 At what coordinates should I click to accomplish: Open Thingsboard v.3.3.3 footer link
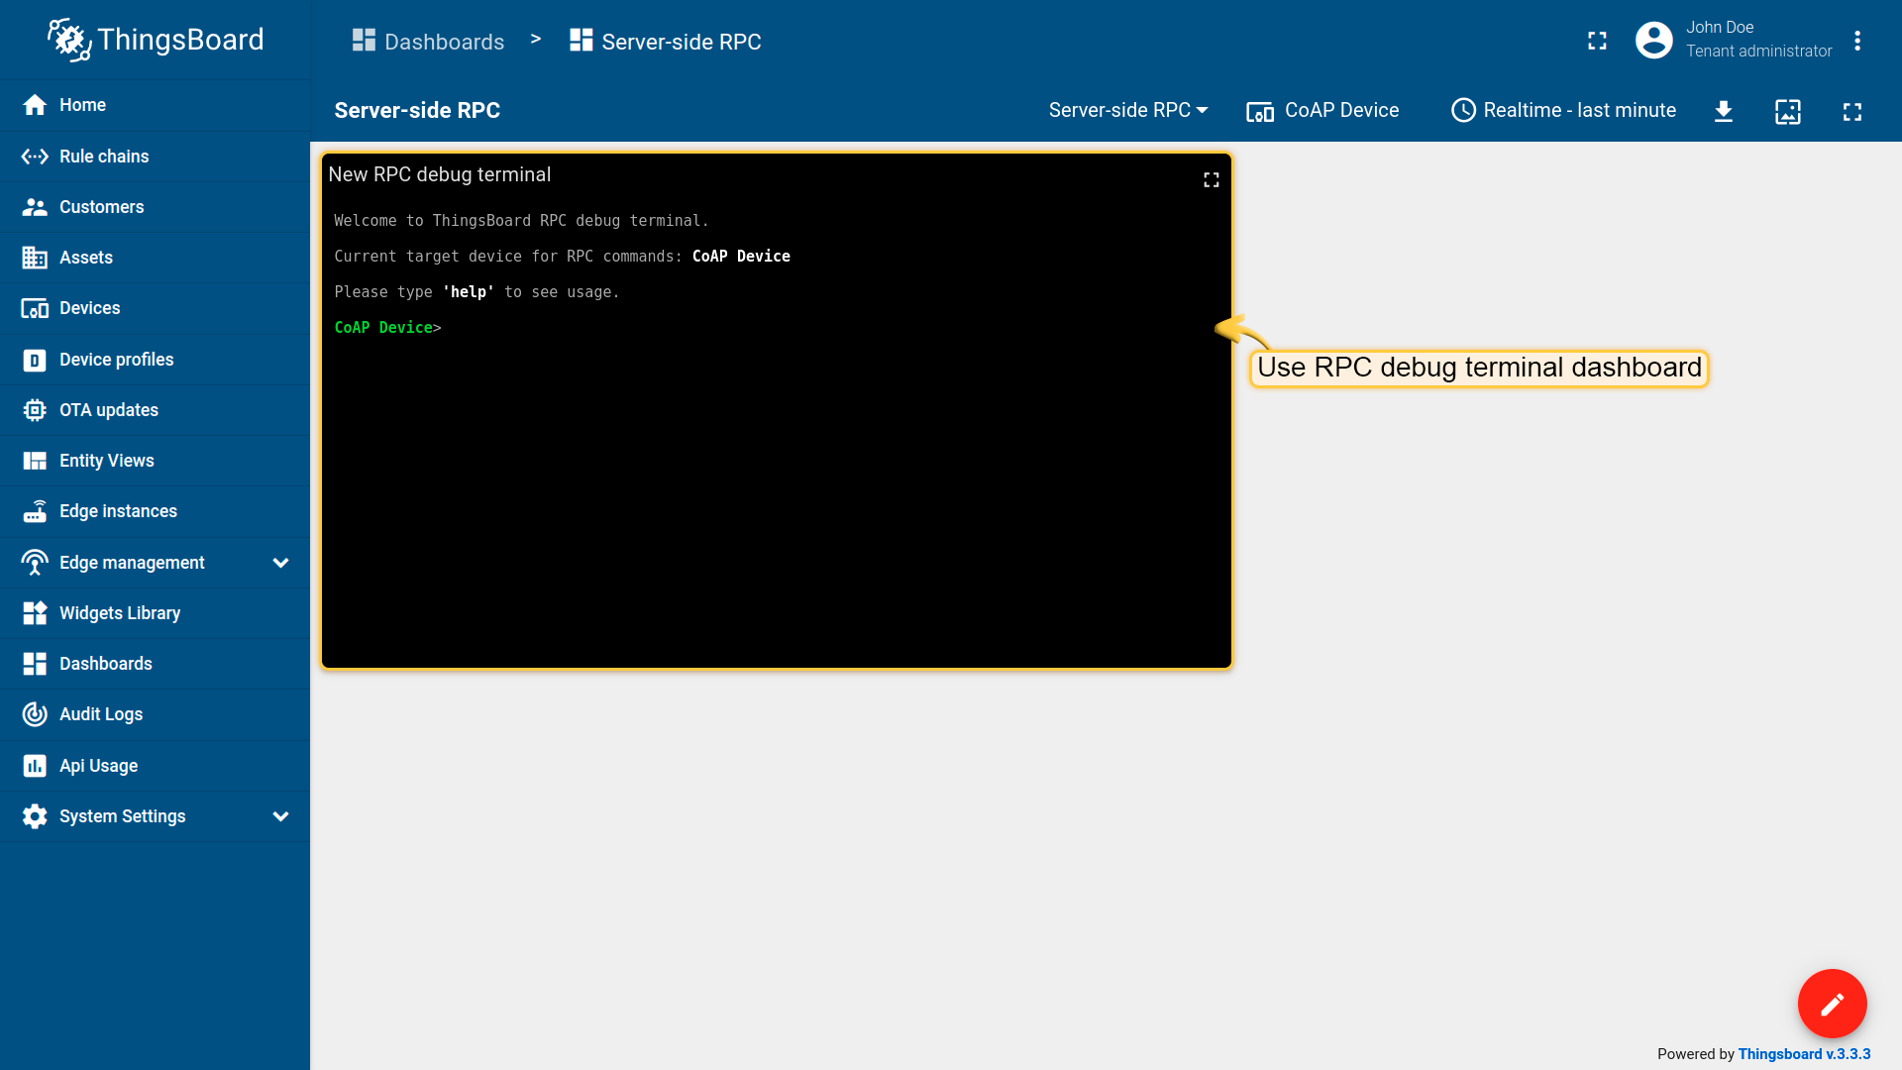pyautogui.click(x=1804, y=1054)
